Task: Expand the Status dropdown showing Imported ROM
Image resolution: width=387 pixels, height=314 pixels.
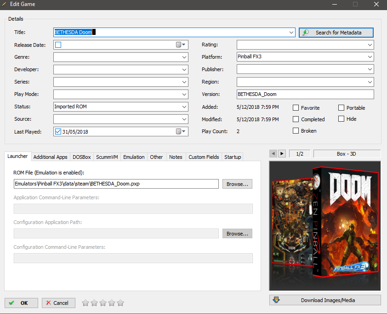Action: click(x=184, y=107)
